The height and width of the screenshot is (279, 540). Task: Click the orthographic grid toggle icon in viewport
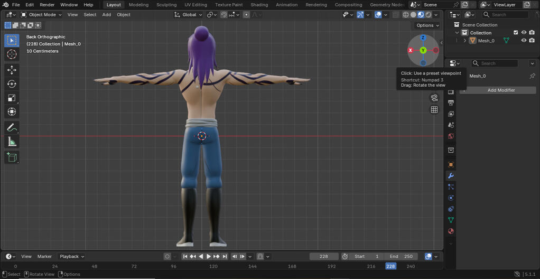coord(434,109)
